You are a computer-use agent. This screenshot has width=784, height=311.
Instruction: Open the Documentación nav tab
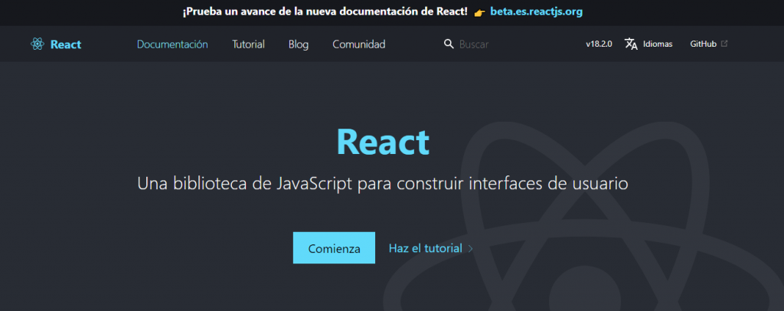[172, 44]
